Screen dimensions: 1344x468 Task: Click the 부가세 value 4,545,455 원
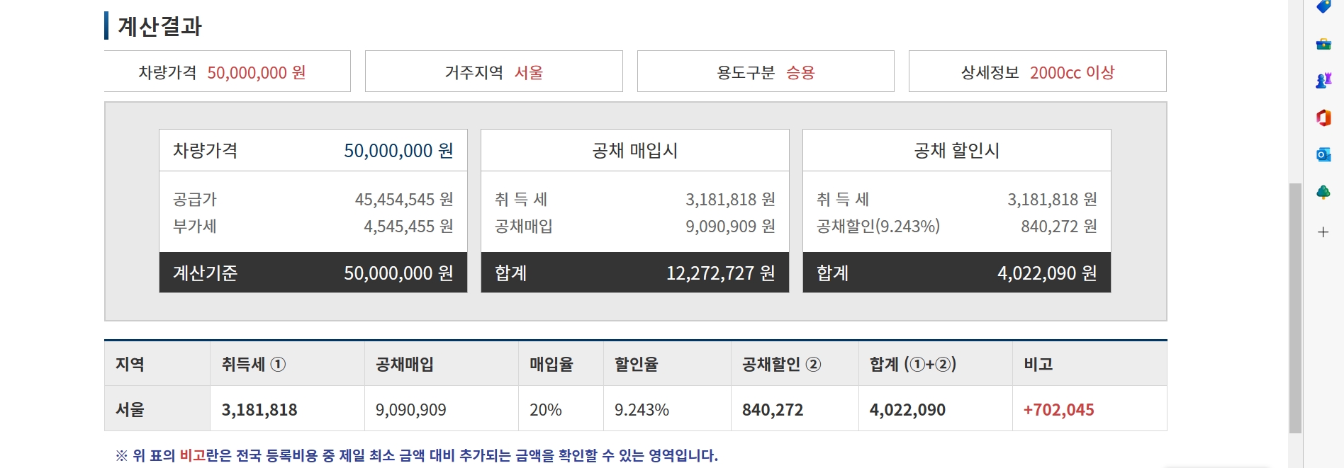pos(408,227)
